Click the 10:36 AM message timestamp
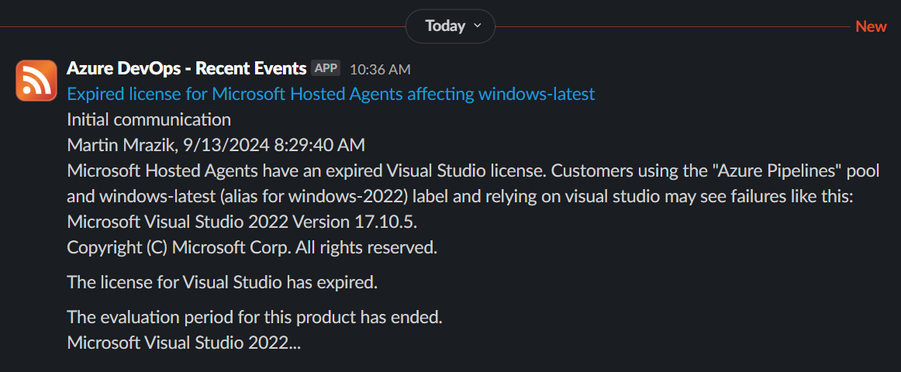This screenshot has width=901, height=372. (x=380, y=69)
